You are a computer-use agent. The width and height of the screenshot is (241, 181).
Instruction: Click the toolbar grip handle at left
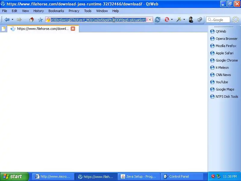click(2, 20)
